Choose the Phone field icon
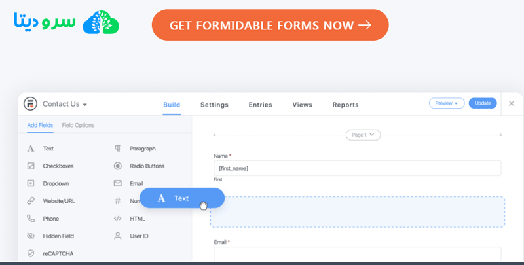 [31, 219]
